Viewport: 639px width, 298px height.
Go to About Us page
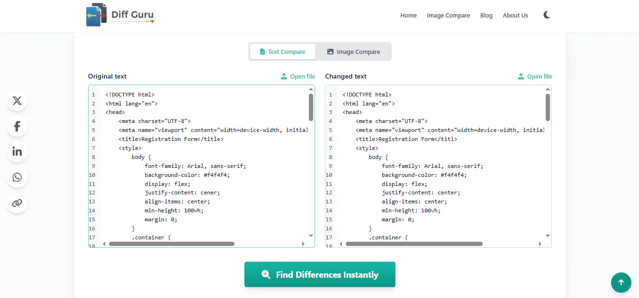(515, 15)
